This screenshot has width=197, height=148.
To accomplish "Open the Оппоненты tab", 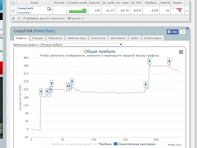I will pyautogui.click(x=55, y=38).
